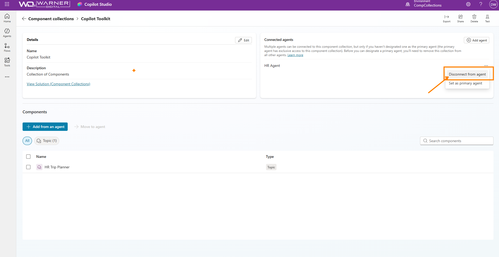Click the Export icon

pyautogui.click(x=447, y=18)
